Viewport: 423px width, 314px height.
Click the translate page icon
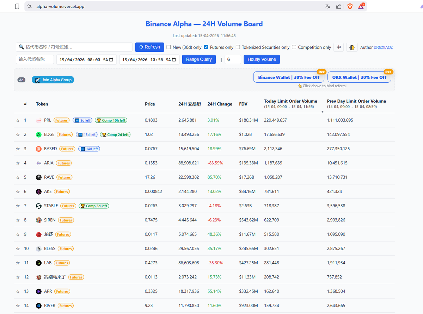coord(328,6)
